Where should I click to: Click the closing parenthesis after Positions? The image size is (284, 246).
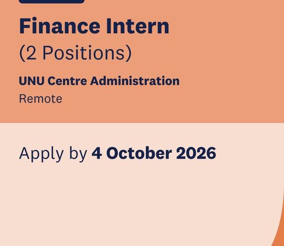(129, 53)
